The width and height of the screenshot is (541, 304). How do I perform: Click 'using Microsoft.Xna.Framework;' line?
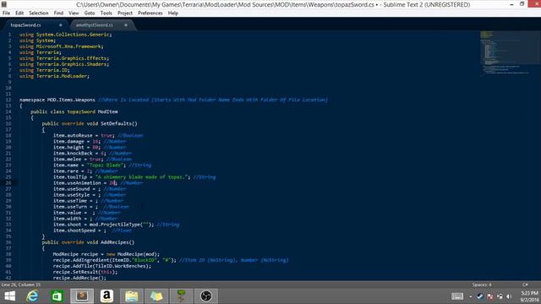(x=61, y=46)
